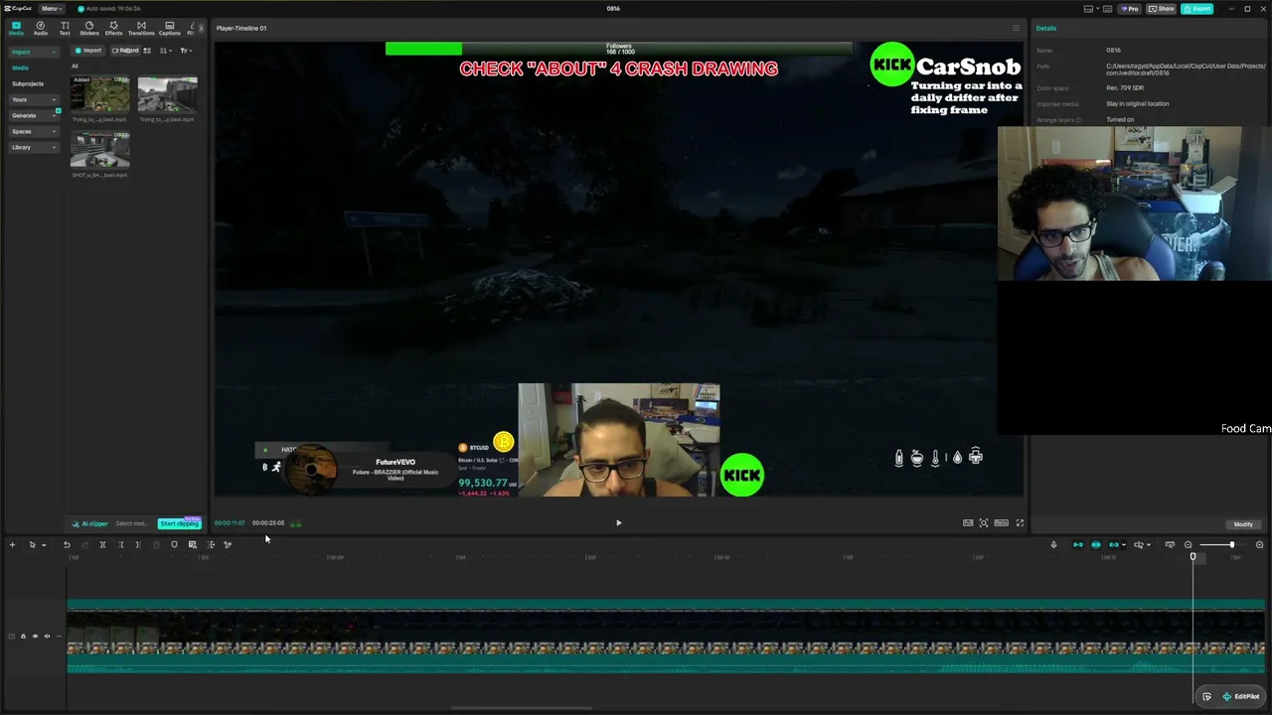The width and height of the screenshot is (1272, 715).
Task: Play the preview in the player
Action: click(618, 523)
